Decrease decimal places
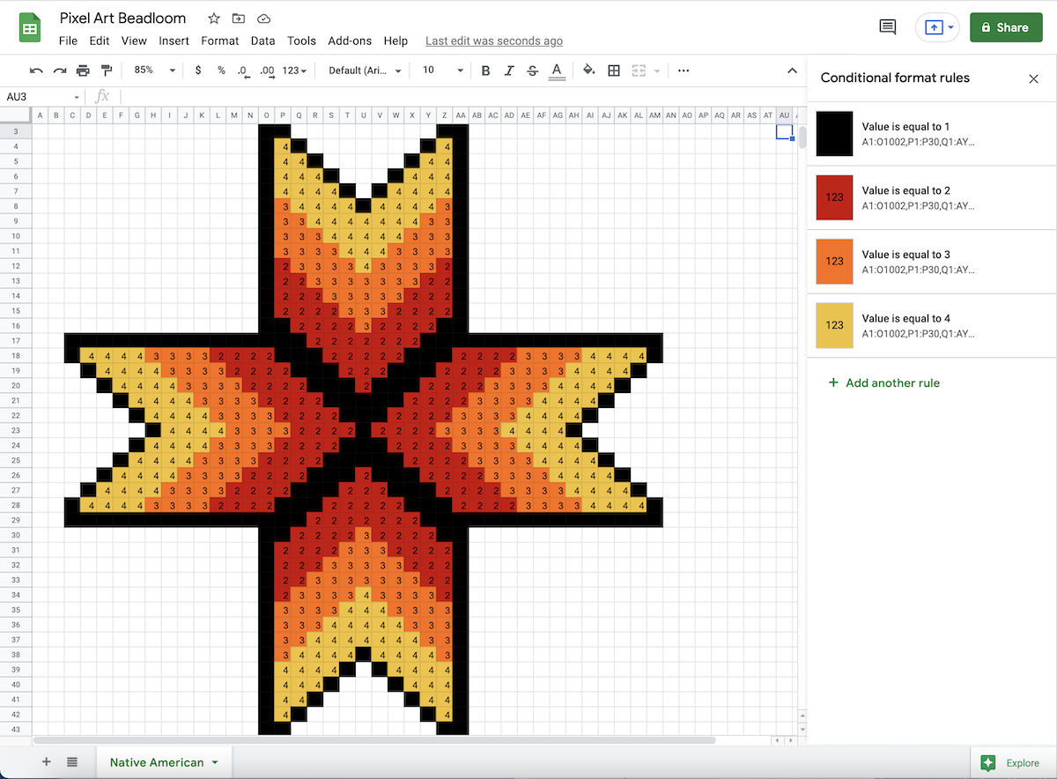1057x779 pixels. coord(245,70)
